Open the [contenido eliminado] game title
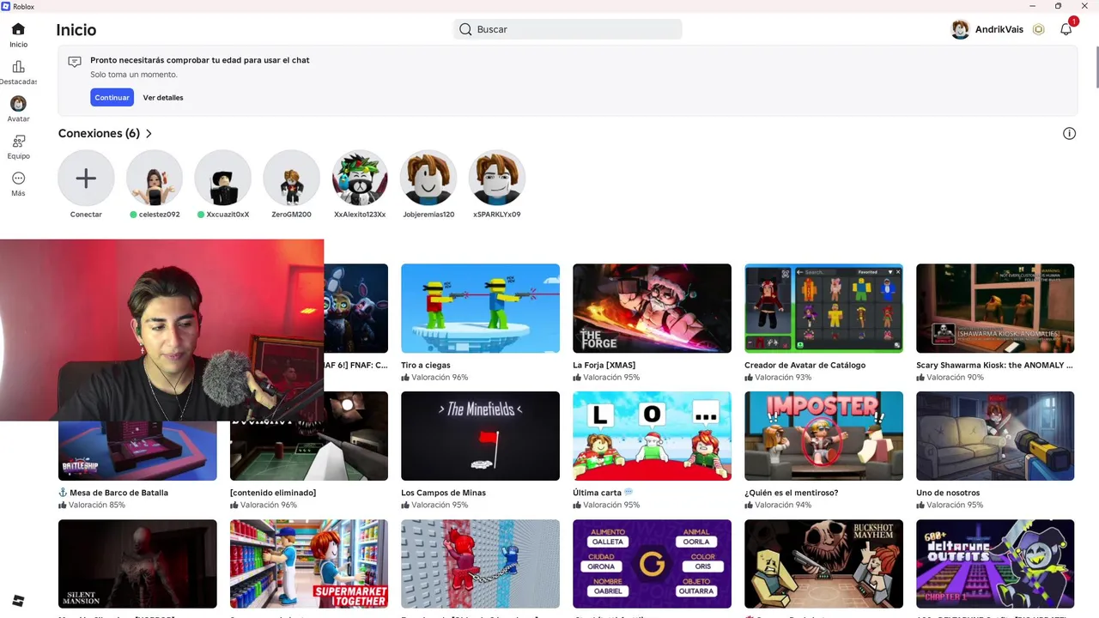1099x618 pixels. [x=273, y=493]
